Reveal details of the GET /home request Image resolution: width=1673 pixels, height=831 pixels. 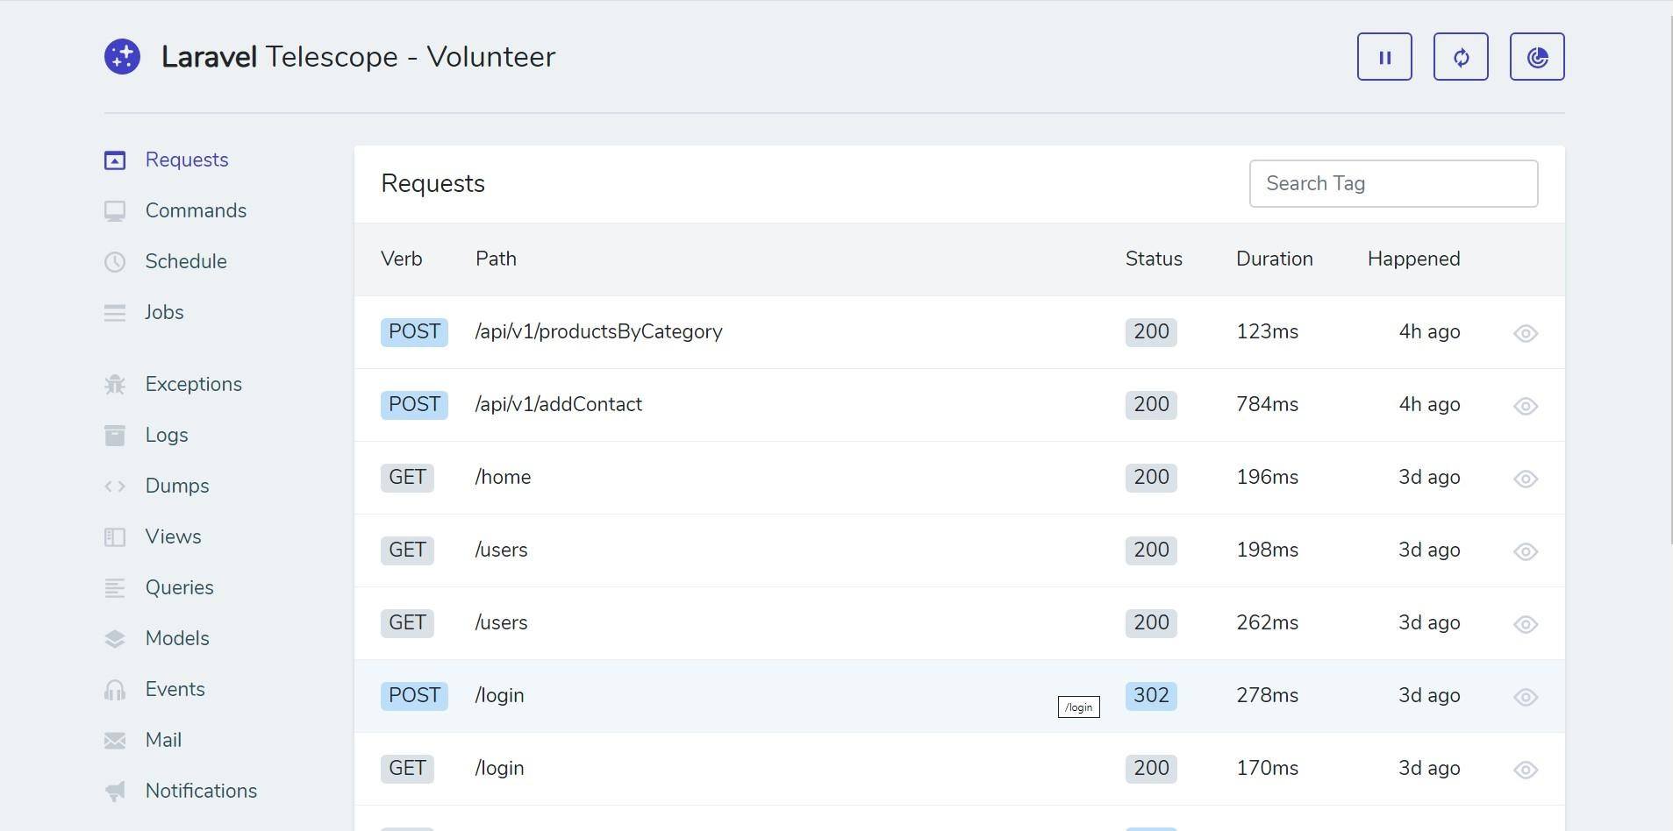[x=1525, y=479]
